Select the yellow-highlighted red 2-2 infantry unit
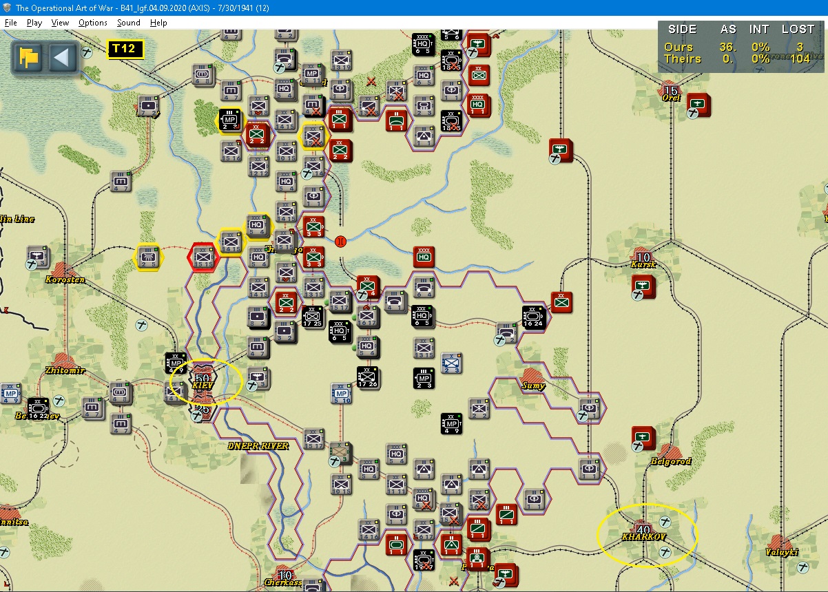The width and height of the screenshot is (828, 592). click(257, 134)
